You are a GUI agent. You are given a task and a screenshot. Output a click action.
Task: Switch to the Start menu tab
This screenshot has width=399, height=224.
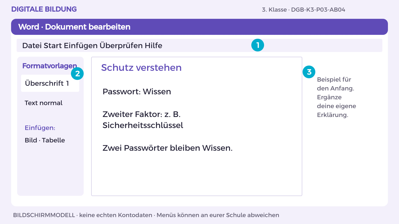click(53, 45)
